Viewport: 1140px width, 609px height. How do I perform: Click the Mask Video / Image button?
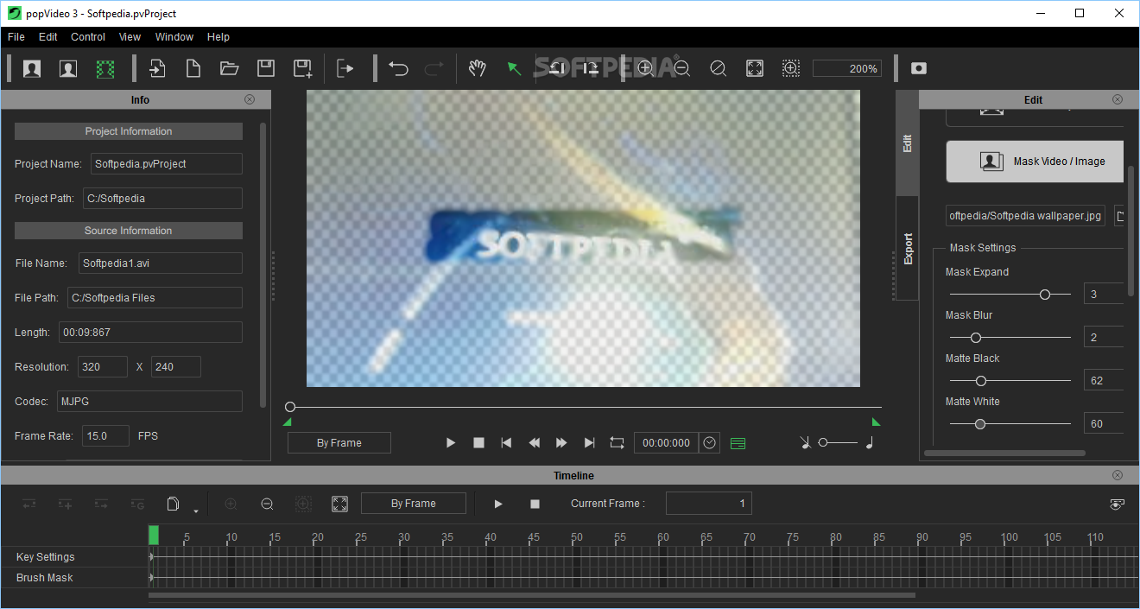click(1035, 162)
